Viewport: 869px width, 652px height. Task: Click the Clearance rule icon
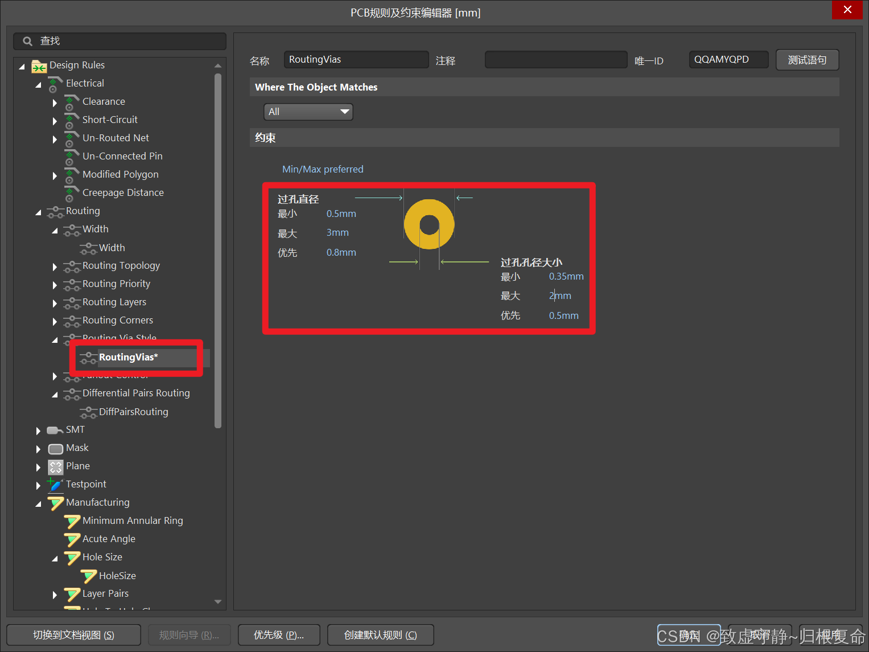(72, 102)
